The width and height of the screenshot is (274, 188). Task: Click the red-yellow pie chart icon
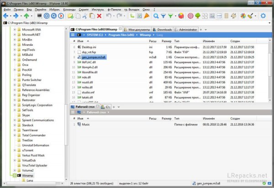point(181,16)
